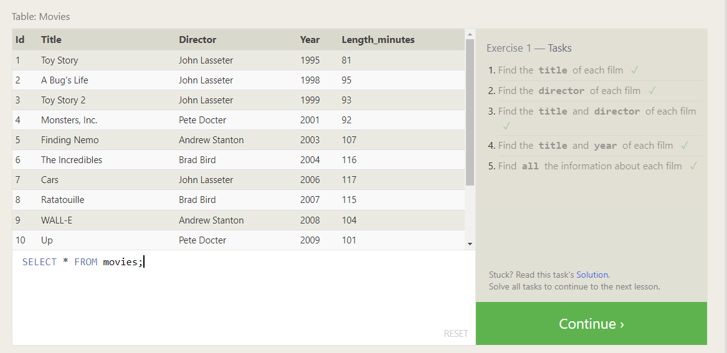
Task: Click director cell in The Incredibles row
Action: (197, 160)
